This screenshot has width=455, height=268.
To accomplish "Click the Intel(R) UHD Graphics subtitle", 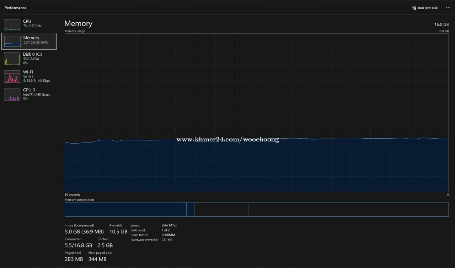I will (37, 94).
